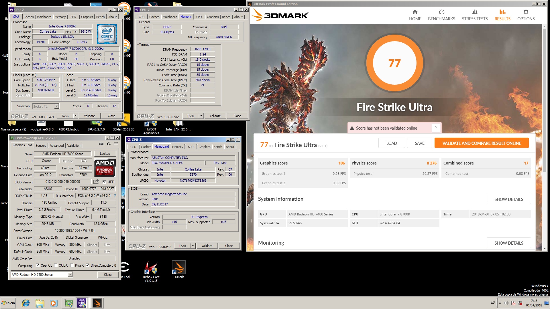Open the Validation tab in GPU-Z
The height and width of the screenshot is (309, 550).
point(74,146)
